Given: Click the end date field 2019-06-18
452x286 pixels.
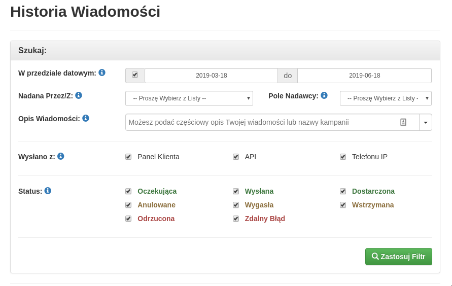Looking at the screenshot, I should pyautogui.click(x=364, y=76).
